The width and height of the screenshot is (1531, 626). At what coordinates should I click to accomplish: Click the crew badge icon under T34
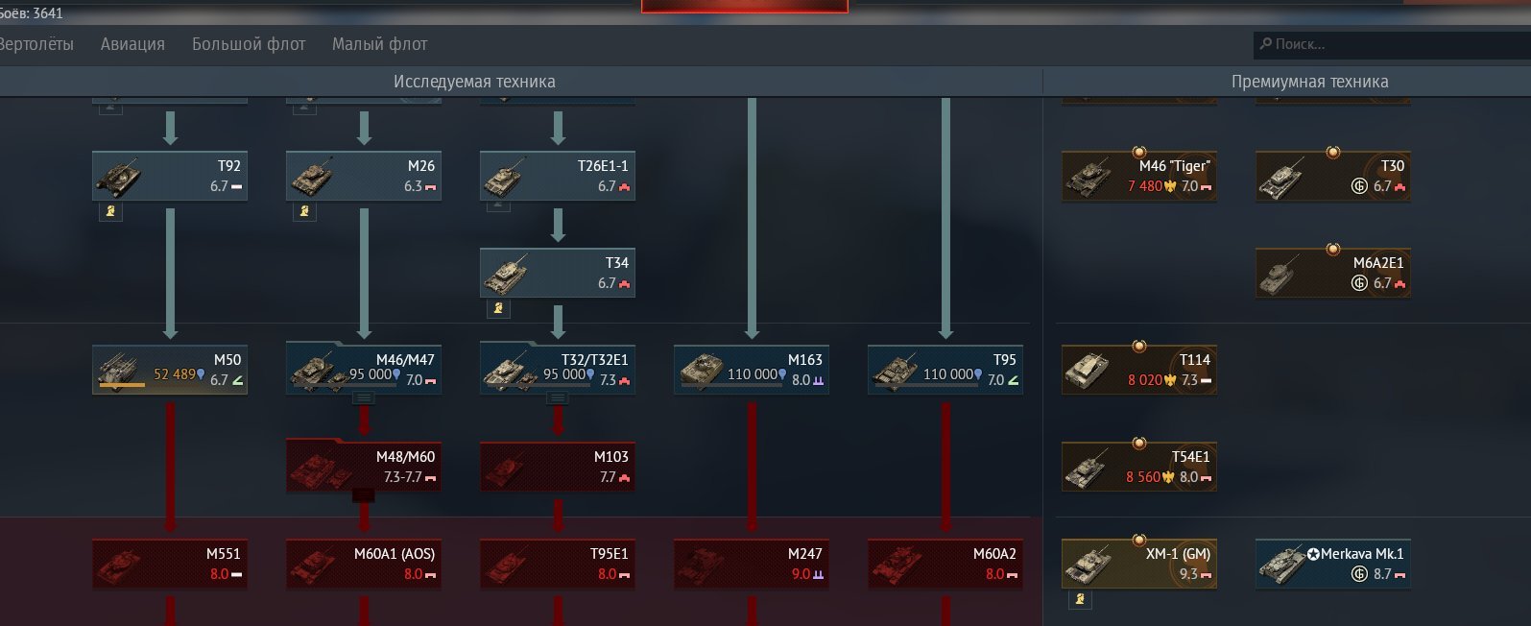498,308
